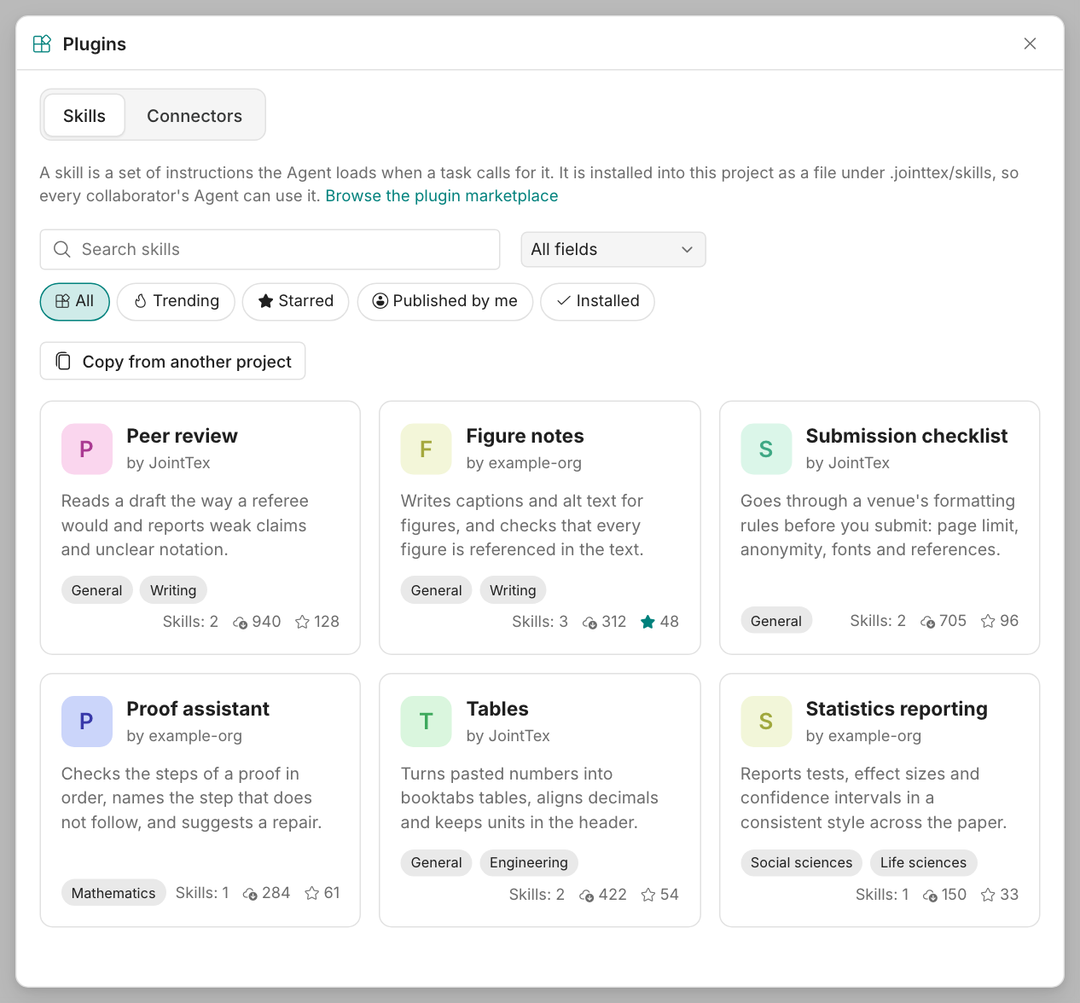Click 'Skills: 3' on Figure notes card
The width and height of the screenshot is (1080, 1003).
click(x=540, y=622)
